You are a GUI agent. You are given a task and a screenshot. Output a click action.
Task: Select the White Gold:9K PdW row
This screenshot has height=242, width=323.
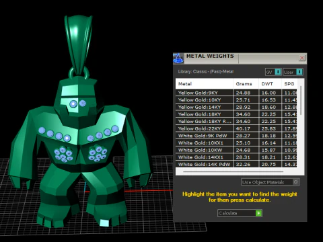236,136
